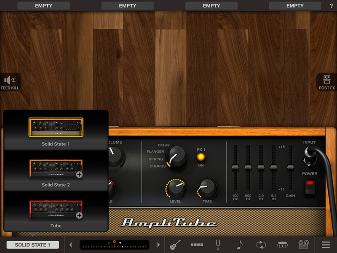Select the first EMPTY stomp slot
337x253 pixels.
43,6
